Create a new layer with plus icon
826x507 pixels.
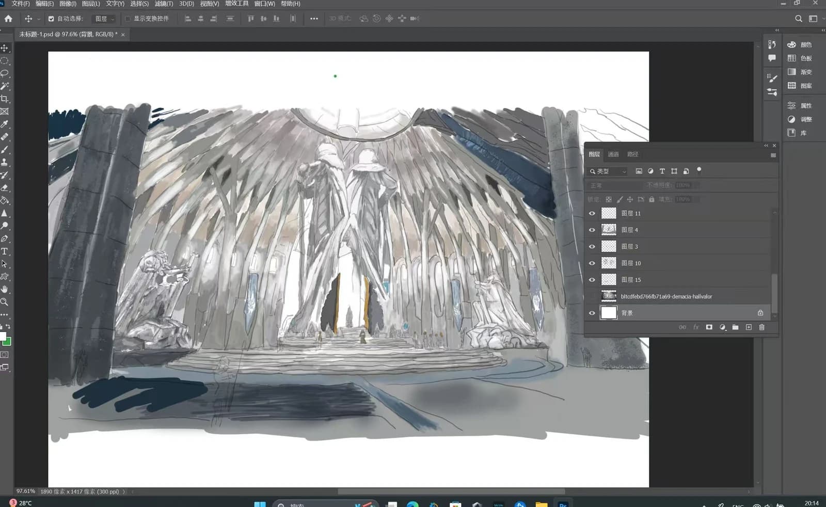tap(749, 327)
